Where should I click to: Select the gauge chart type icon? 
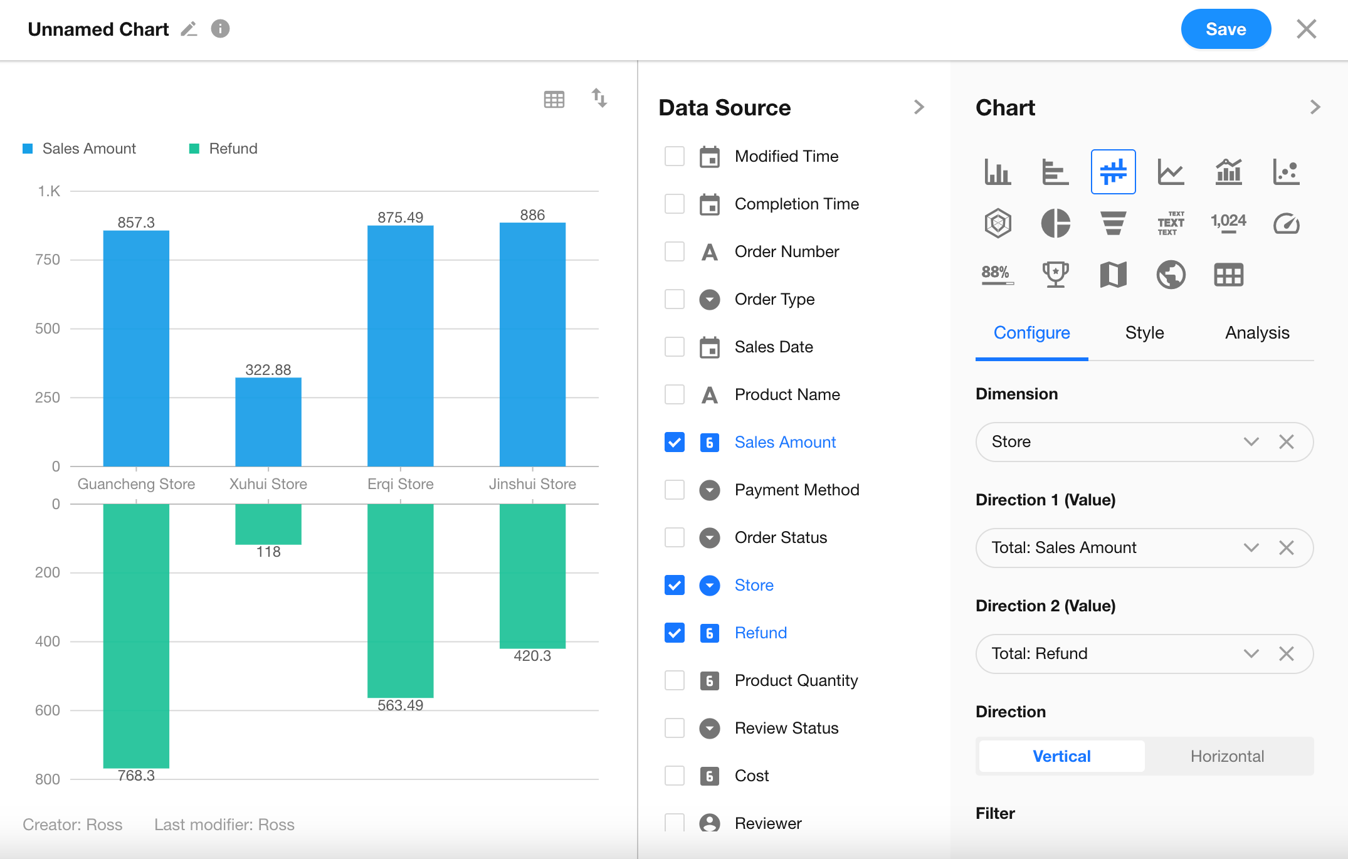click(1286, 223)
